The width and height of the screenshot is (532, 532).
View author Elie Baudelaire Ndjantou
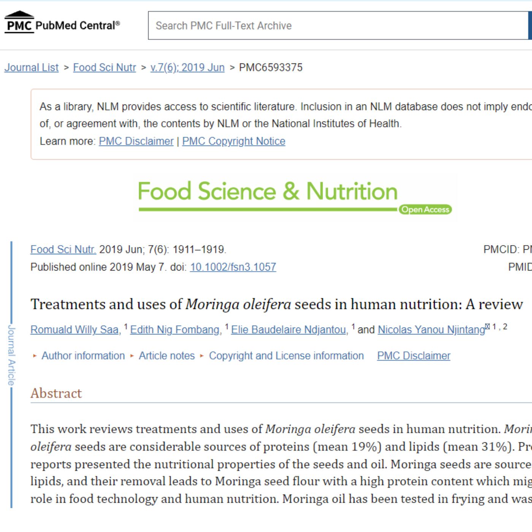coord(288,330)
